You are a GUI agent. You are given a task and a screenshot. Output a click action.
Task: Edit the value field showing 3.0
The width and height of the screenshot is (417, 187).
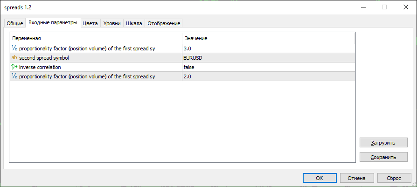coord(268,48)
